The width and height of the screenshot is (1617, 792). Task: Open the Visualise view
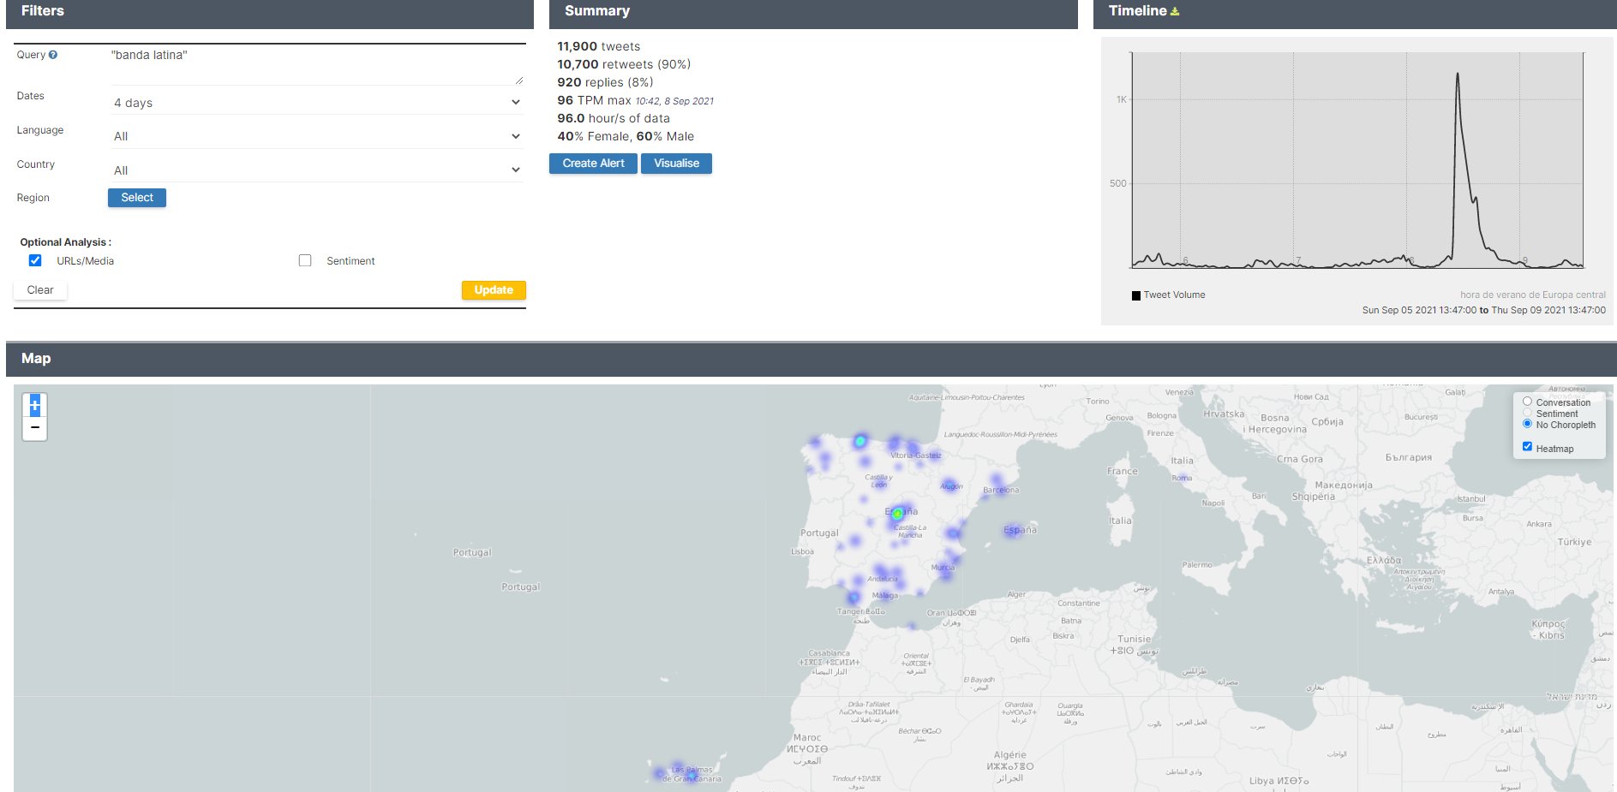tap(676, 164)
